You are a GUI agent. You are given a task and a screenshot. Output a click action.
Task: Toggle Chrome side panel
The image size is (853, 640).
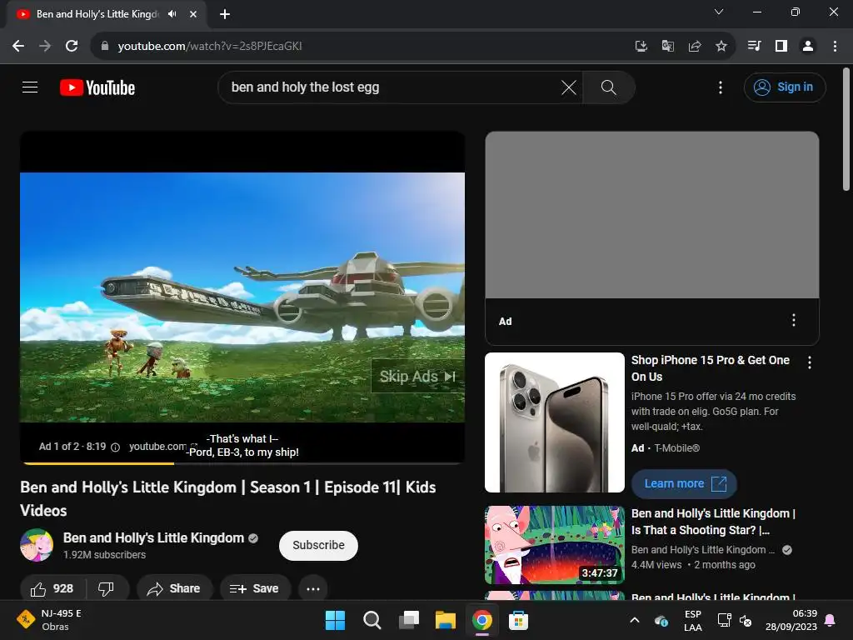(781, 46)
